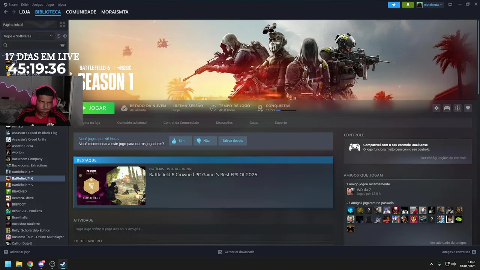
Task: Open MORAISMTA profile section
Action: (x=115, y=12)
